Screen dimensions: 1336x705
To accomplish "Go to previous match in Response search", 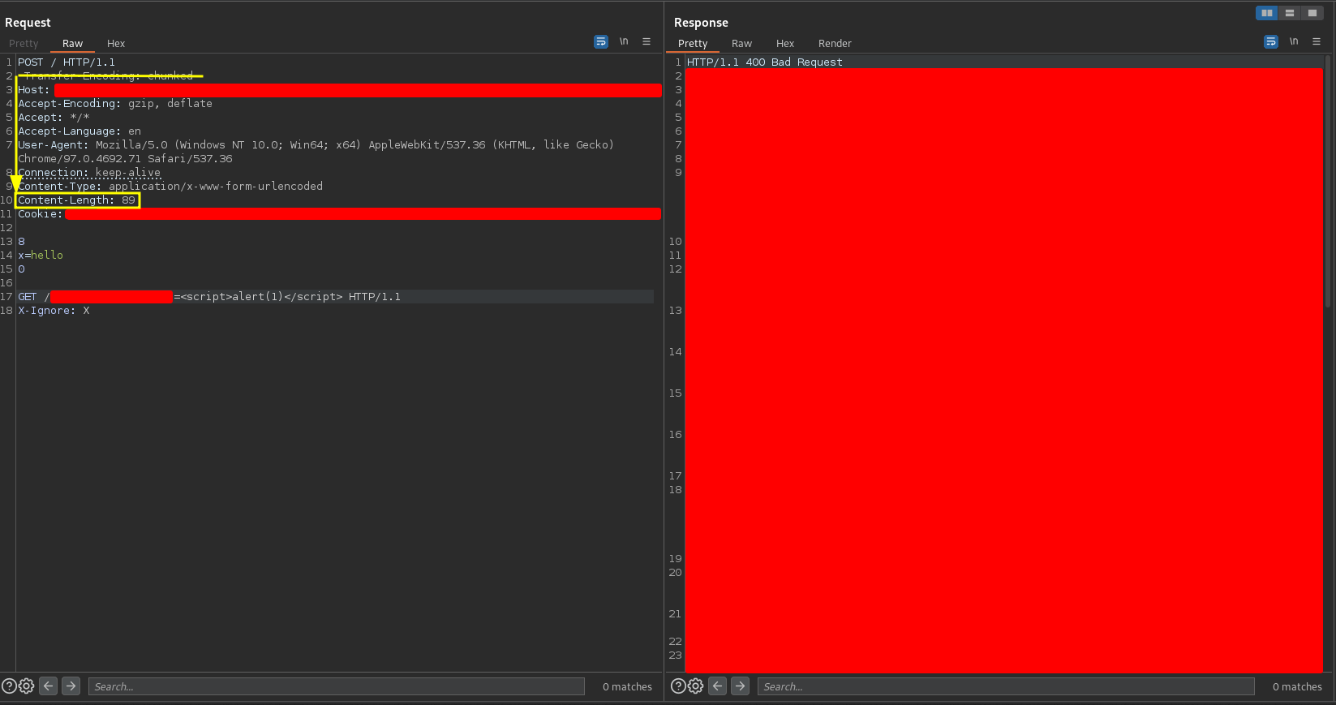I will click(x=718, y=686).
